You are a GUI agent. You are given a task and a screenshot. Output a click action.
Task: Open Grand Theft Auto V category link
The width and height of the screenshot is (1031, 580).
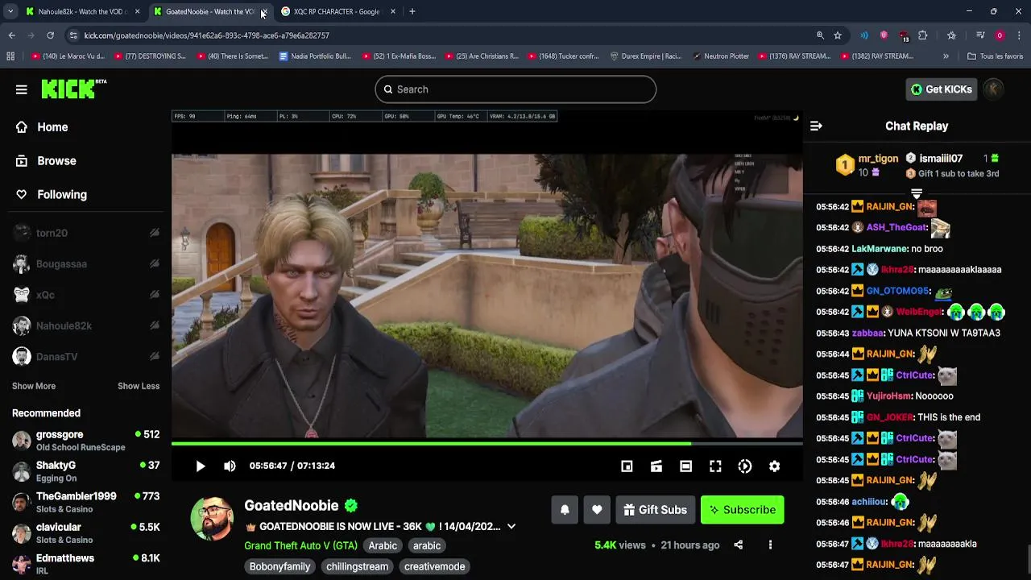click(x=300, y=545)
